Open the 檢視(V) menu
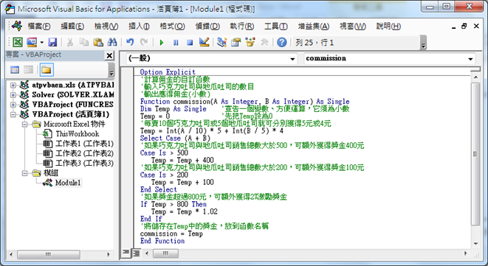 click(x=106, y=26)
